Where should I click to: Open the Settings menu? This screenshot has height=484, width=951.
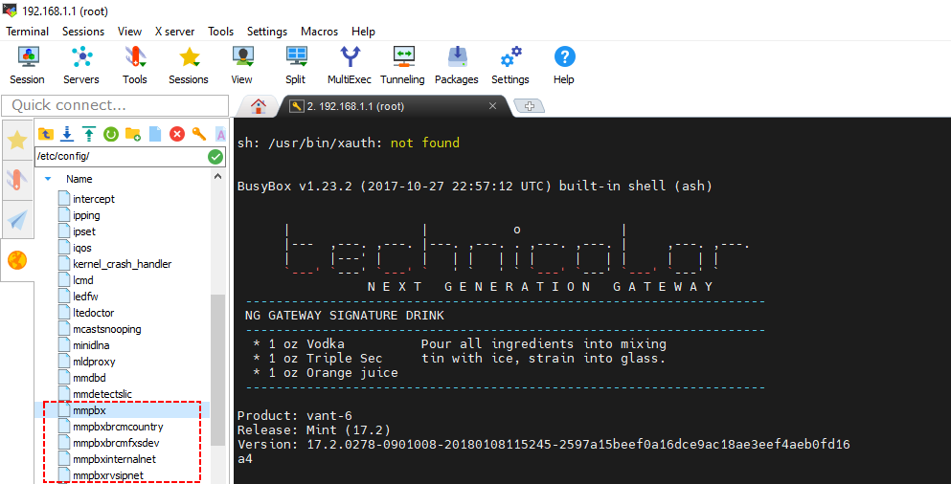(267, 32)
